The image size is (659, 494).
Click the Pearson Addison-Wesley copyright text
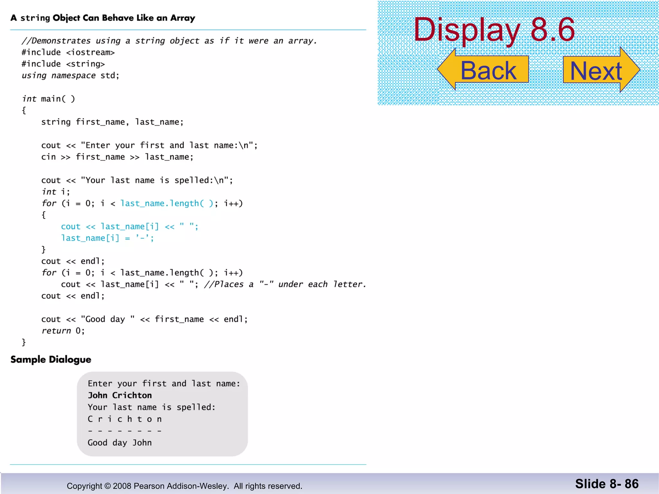coord(184,486)
